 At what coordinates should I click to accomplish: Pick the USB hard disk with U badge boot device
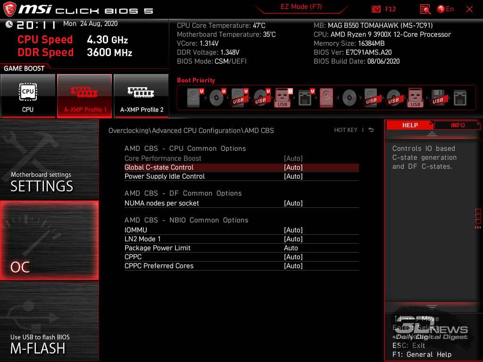[x=239, y=98]
